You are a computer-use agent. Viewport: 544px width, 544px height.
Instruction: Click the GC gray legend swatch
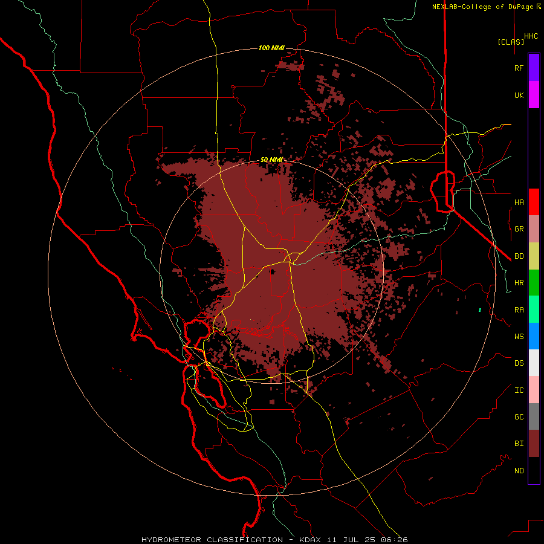[534, 416]
